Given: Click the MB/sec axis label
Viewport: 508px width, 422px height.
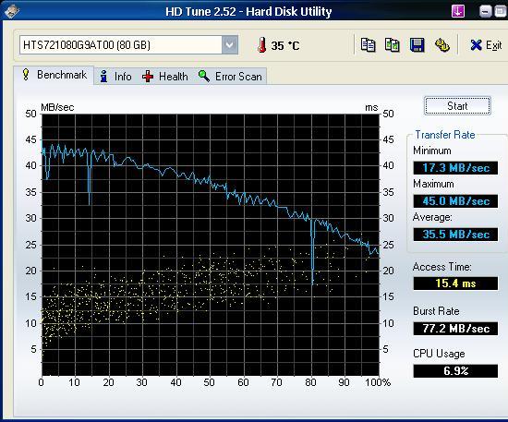Looking at the screenshot, I should [x=57, y=107].
